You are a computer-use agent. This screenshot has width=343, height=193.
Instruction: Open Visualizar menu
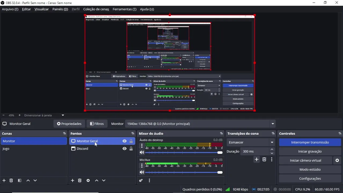[x=42, y=9]
